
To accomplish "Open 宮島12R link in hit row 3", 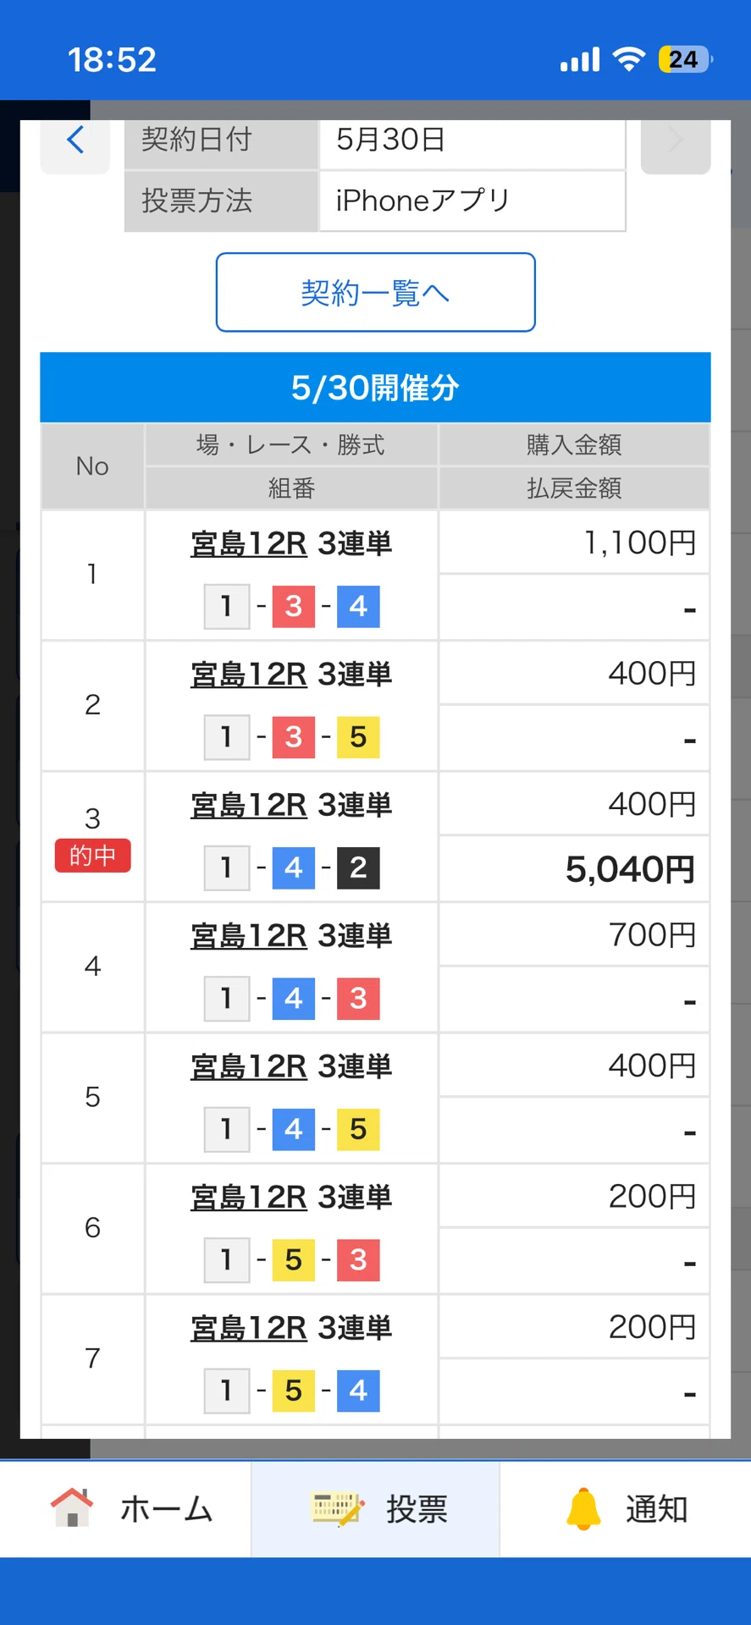I will tap(248, 805).
